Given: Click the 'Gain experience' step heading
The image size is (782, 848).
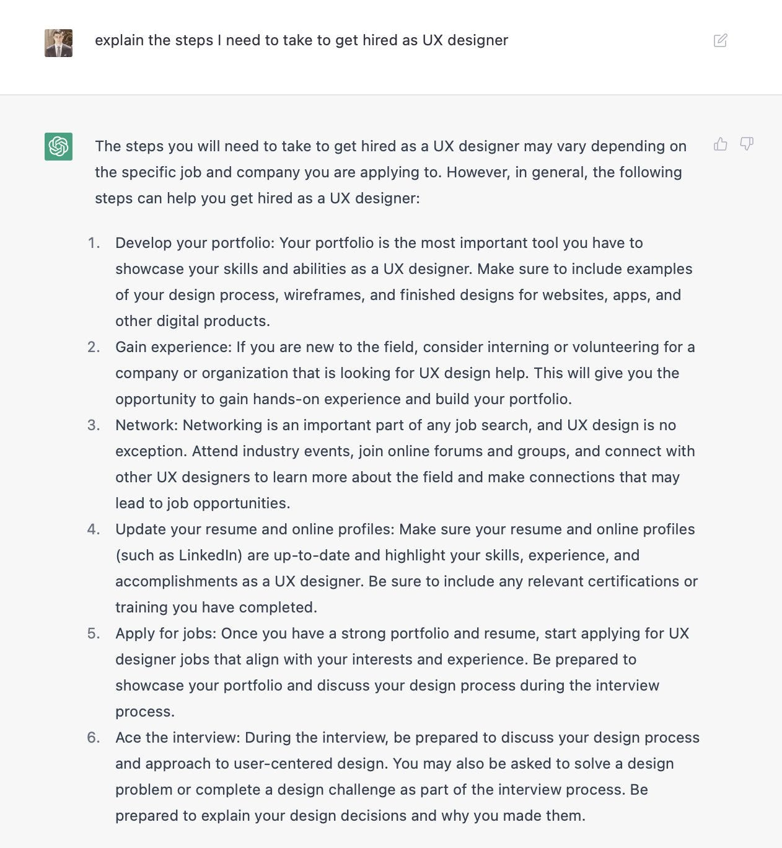Looking at the screenshot, I should click(x=173, y=347).
